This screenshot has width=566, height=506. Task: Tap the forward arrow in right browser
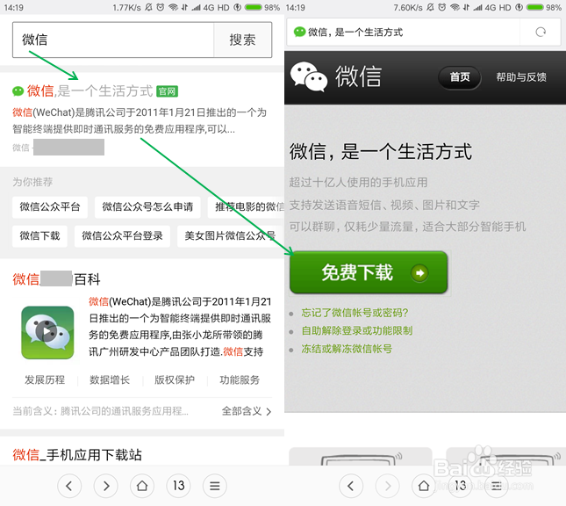(387, 486)
